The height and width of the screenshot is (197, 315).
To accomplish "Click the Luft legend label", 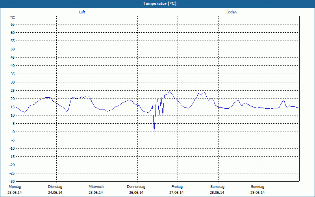I will click(x=82, y=12).
